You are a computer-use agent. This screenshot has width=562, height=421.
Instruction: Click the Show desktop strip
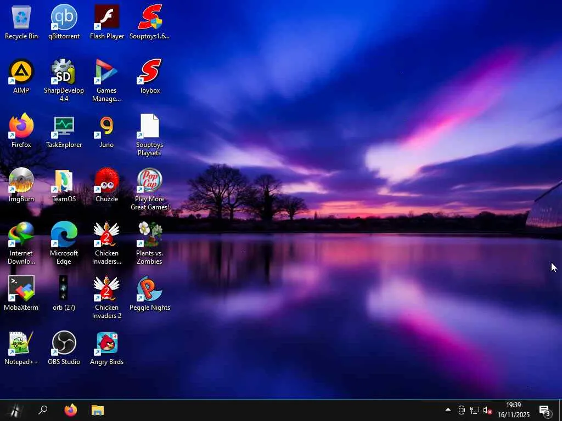560,410
